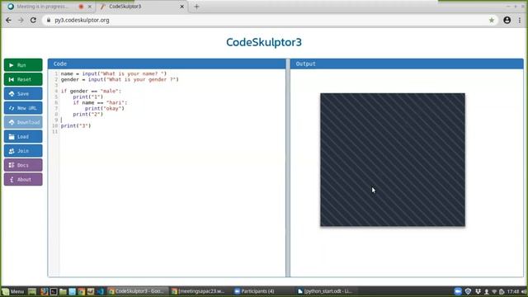This screenshot has height=297, width=528.
Task: Click the print("3") code line
Action: coord(76,125)
